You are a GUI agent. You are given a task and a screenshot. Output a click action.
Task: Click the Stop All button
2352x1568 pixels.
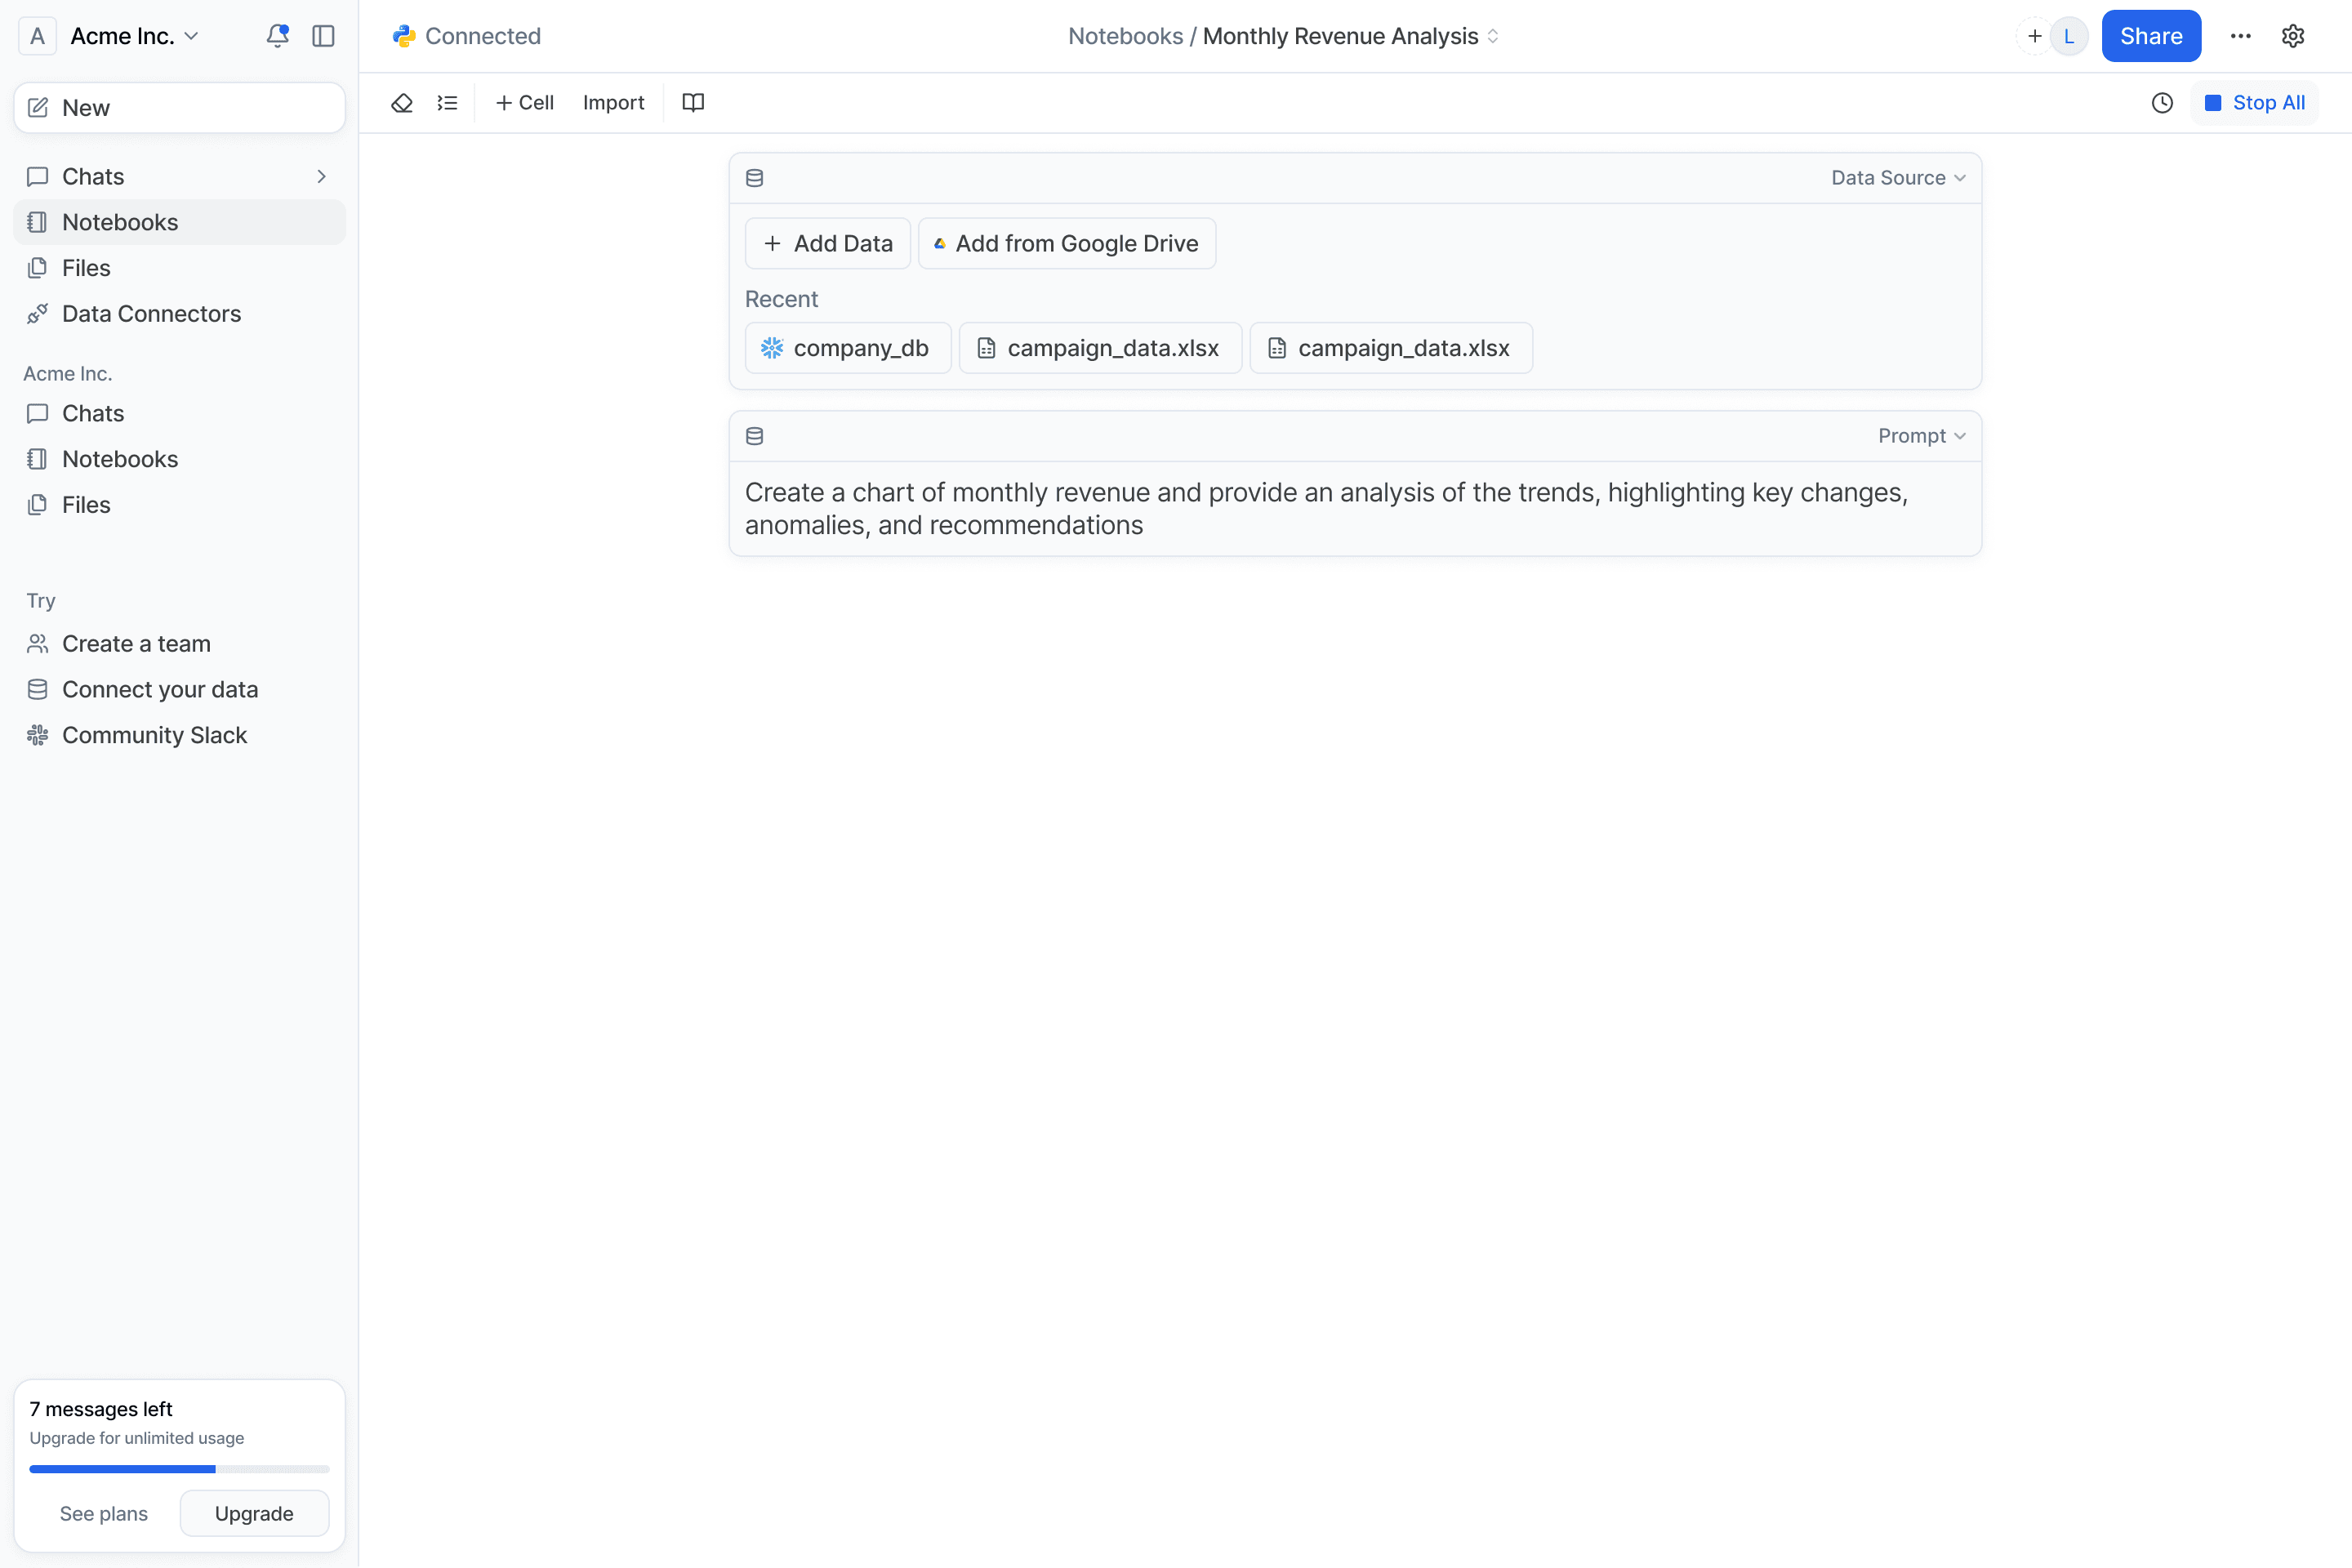click(2255, 103)
